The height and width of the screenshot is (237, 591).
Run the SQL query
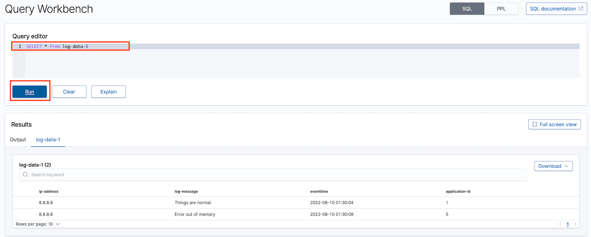point(30,92)
